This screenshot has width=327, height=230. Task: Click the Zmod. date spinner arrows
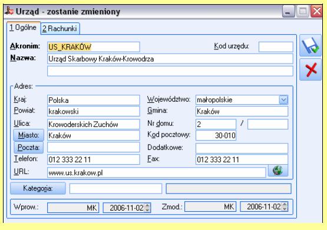coord(285,206)
